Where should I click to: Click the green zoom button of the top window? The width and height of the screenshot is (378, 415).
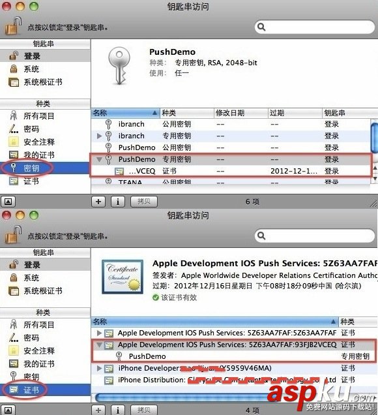click(34, 7)
